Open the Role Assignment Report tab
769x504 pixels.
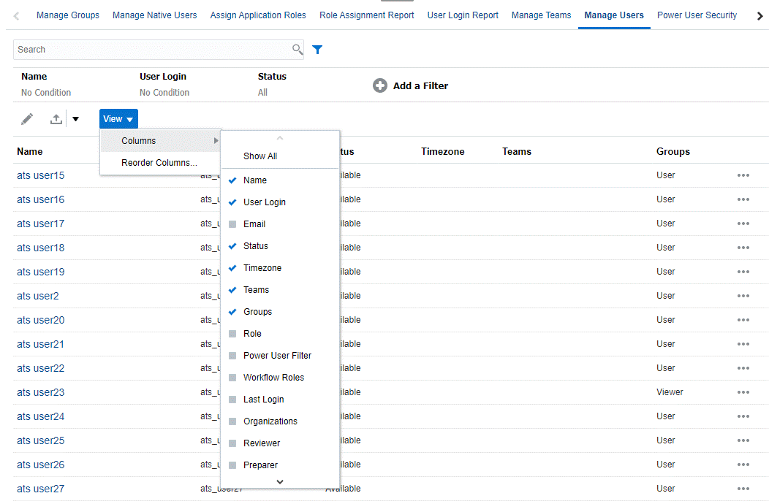tap(367, 15)
